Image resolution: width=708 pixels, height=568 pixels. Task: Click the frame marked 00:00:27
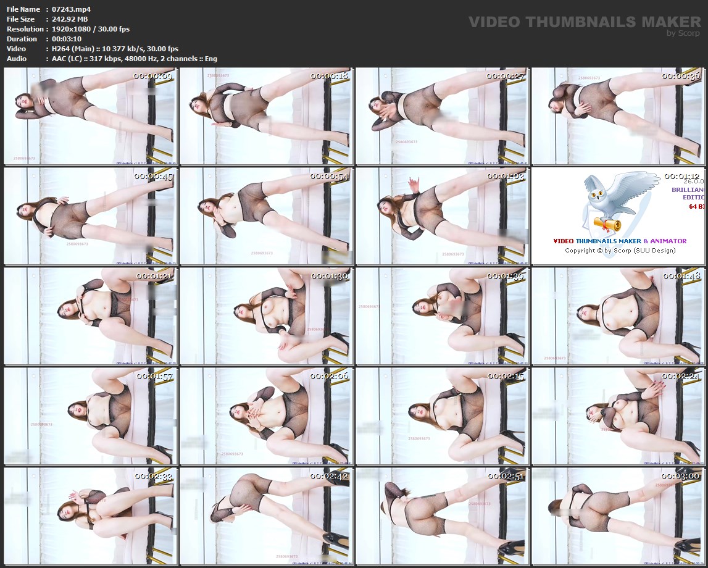pyautogui.click(x=442, y=116)
